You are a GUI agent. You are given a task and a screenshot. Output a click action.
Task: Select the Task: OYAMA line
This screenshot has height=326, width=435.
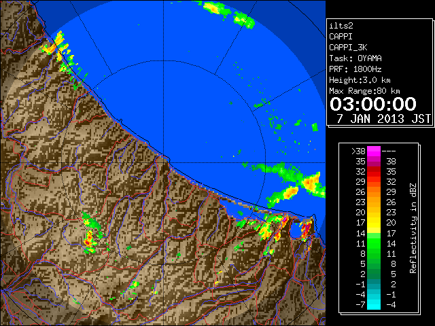(x=355, y=58)
